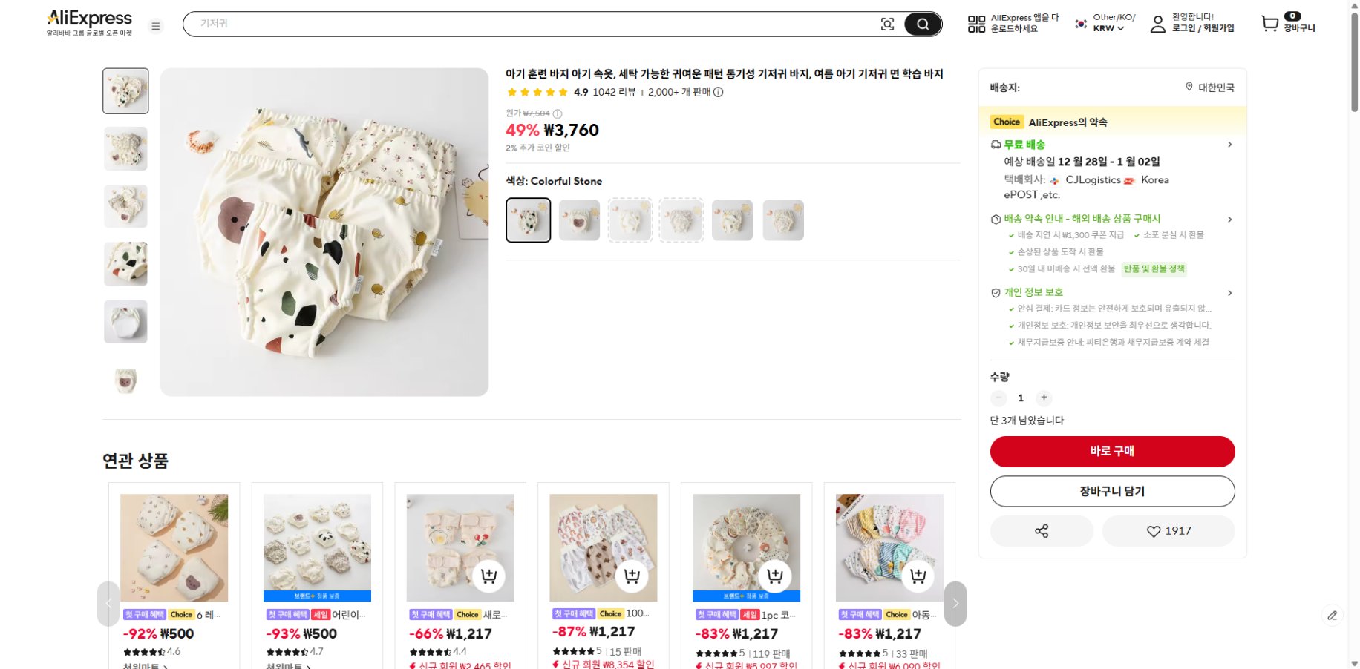Click login / sign up link
1360x669 pixels.
coord(1203,28)
